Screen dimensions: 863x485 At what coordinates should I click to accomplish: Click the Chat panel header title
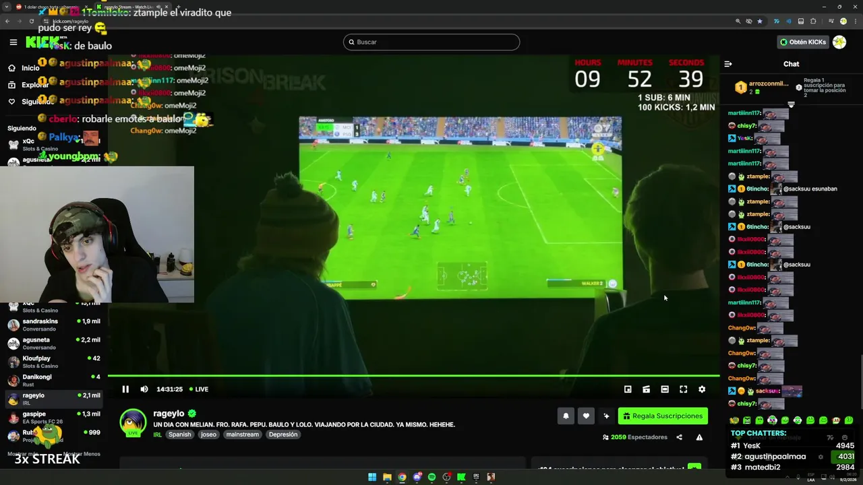pos(791,64)
